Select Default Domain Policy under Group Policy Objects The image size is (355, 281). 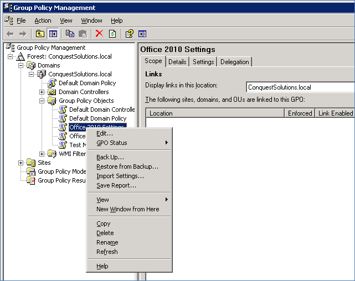[98, 118]
